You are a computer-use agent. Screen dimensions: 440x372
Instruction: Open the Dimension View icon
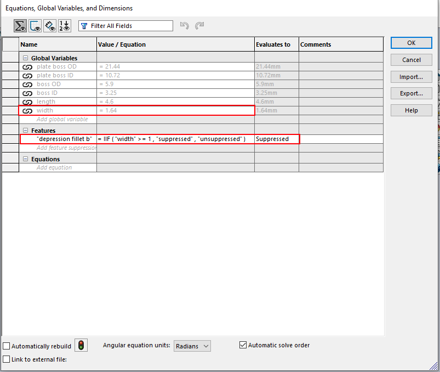pos(50,26)
